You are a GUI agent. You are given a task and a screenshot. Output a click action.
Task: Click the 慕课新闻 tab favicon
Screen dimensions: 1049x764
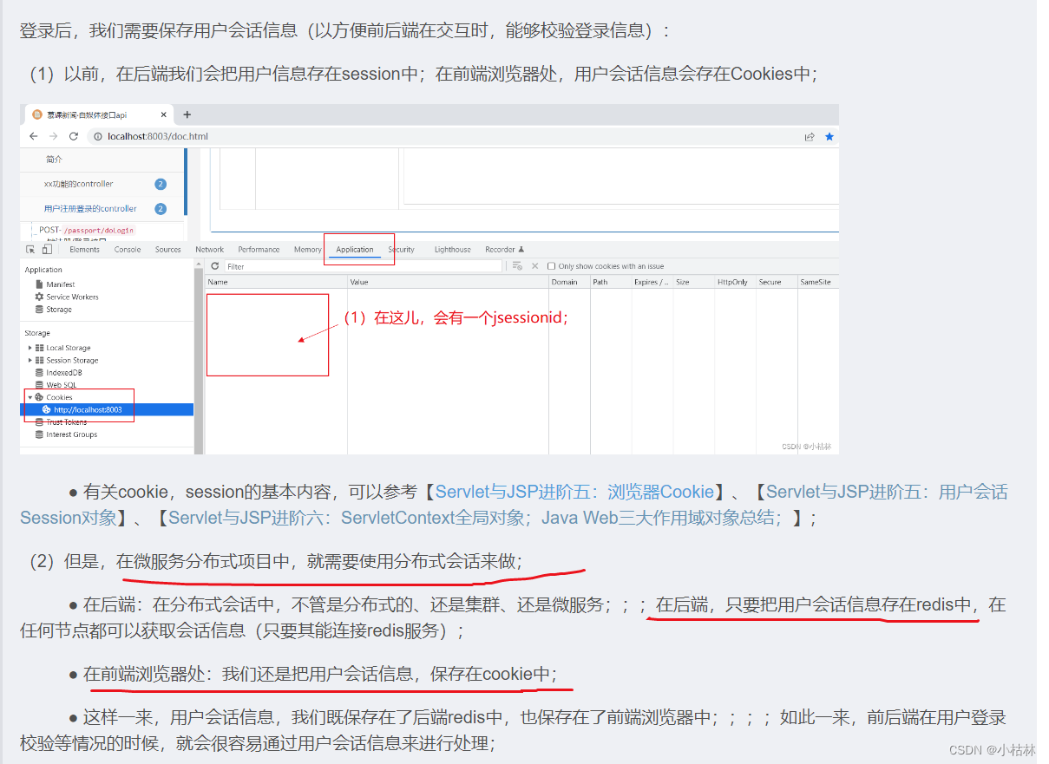pyautogui.click(x=37, y=114)
